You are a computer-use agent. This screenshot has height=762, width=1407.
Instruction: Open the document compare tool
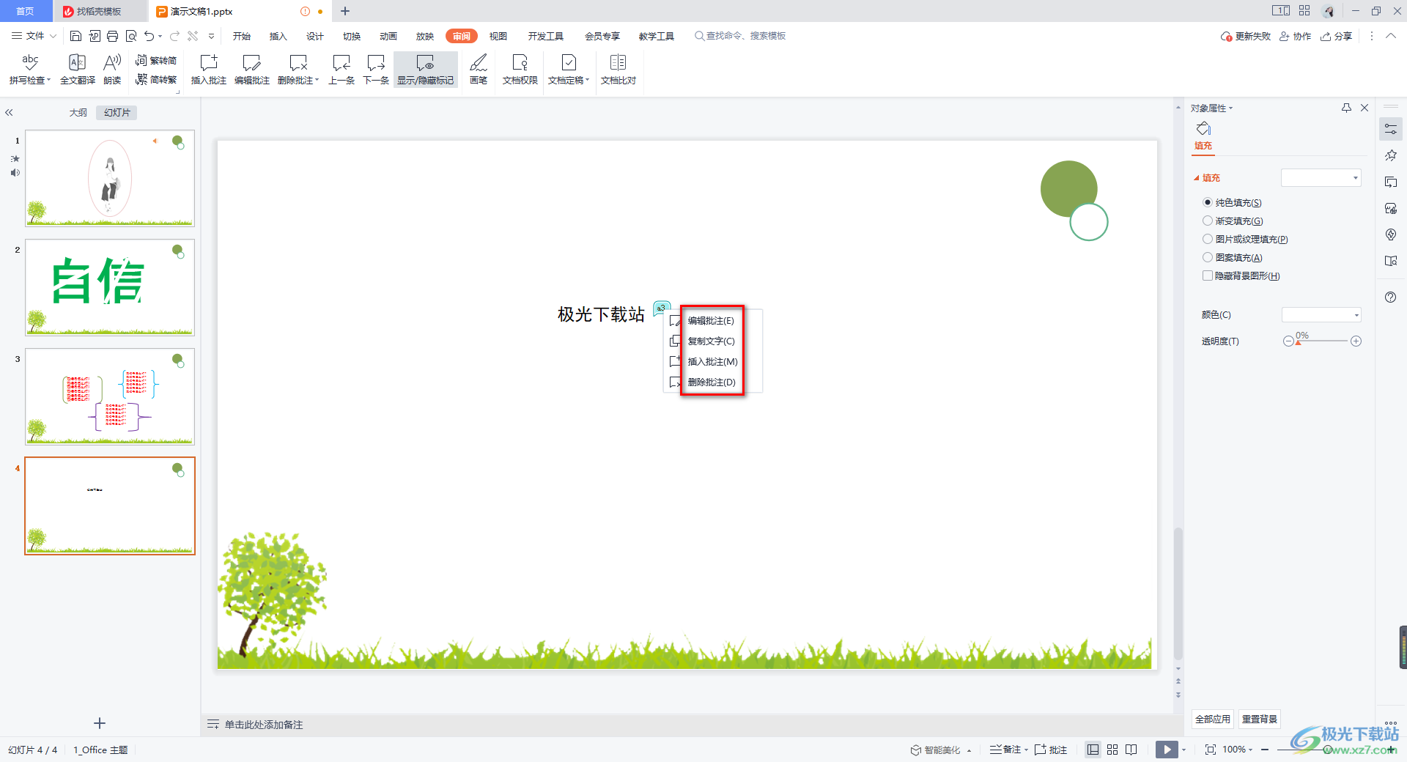tap(618, 70)
